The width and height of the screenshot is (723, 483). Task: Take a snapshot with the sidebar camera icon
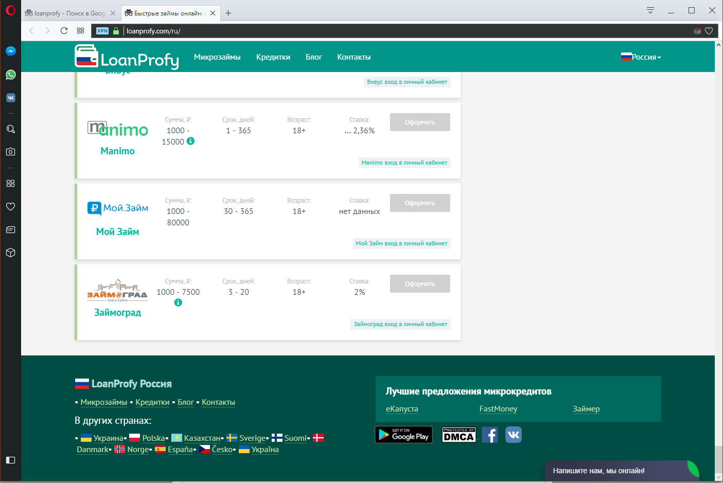coord(10,152)
